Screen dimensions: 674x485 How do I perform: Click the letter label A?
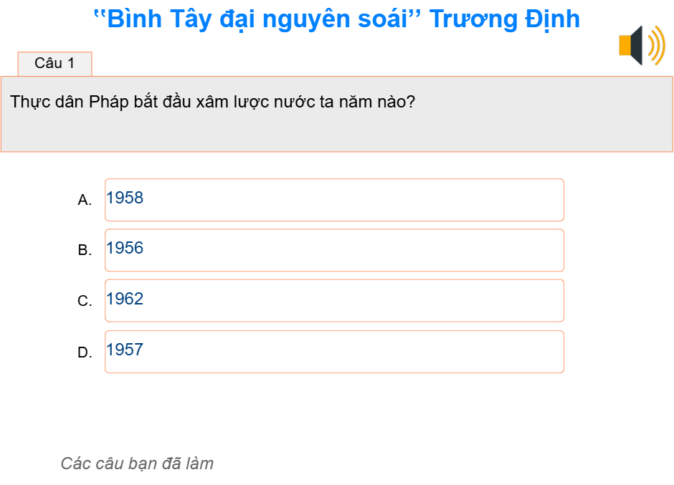coord(85,201)
